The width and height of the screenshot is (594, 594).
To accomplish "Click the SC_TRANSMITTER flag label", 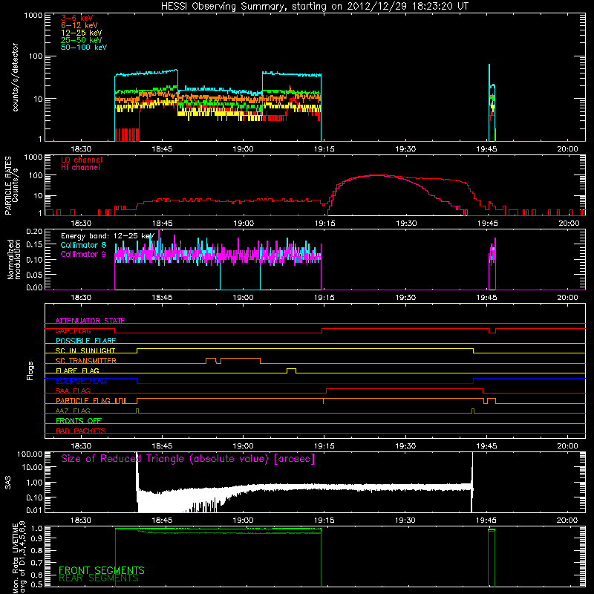I will pos(86,361).
